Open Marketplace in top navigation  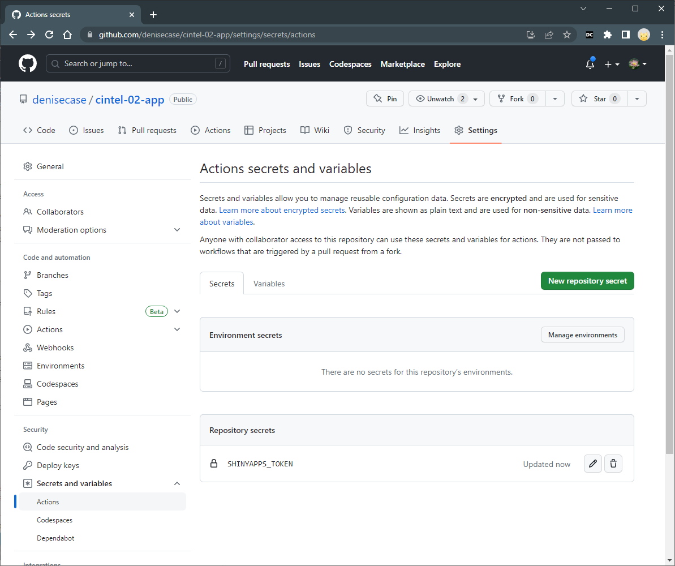402,64
